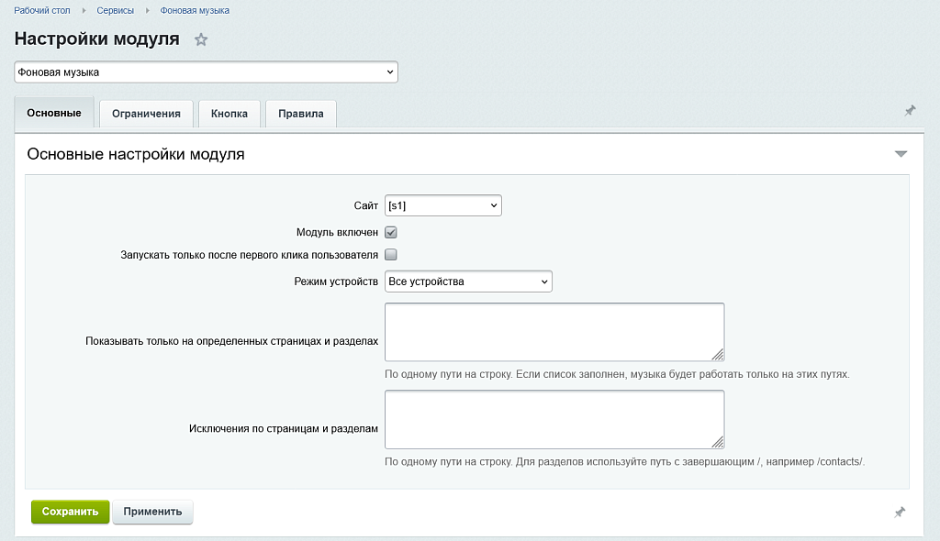The width and height of the screenshot is (940, 541).
Task: Focus the Показывать только на определенных страницах textarea
Action: click(x=554, y=332)
